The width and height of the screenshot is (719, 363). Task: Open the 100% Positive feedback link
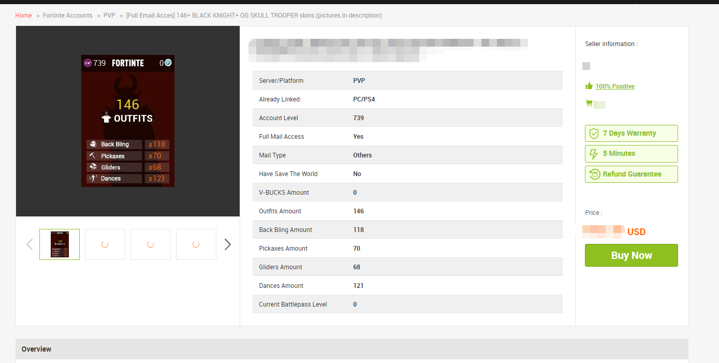[x=615, y=86]
